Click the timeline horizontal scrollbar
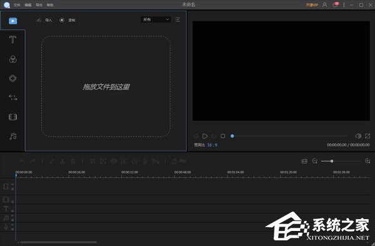This screenshot has height=246, width=375. click(x=59, y=242)
